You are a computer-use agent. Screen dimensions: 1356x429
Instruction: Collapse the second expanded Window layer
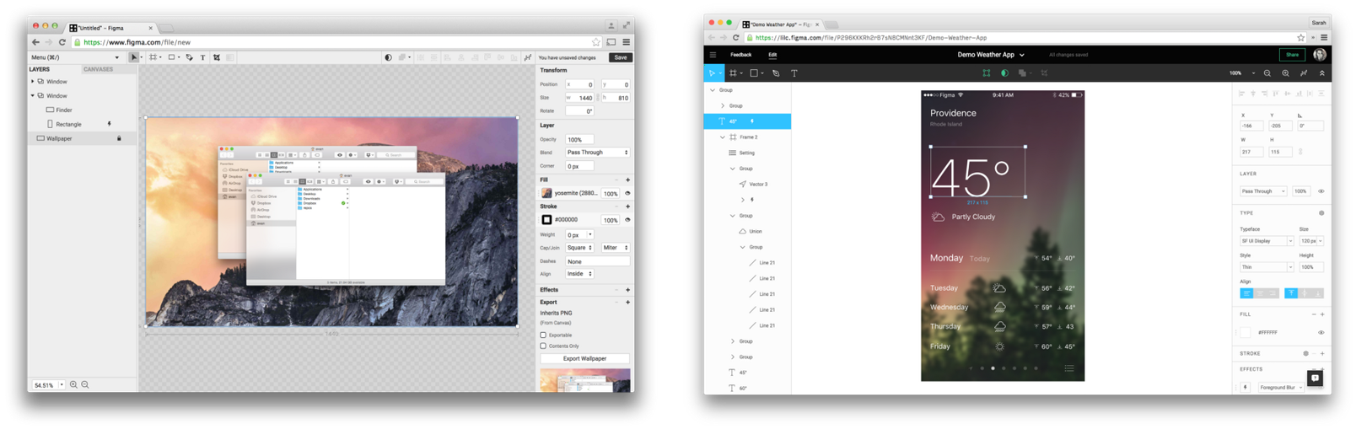coord(33,96)
